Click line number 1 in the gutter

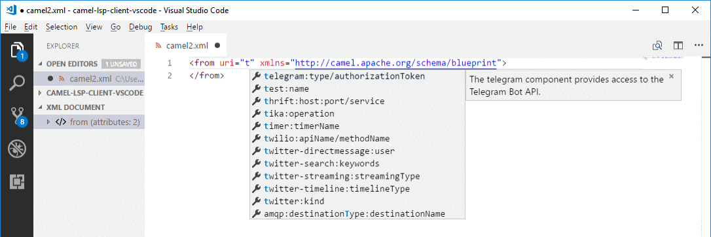[170, 63]
